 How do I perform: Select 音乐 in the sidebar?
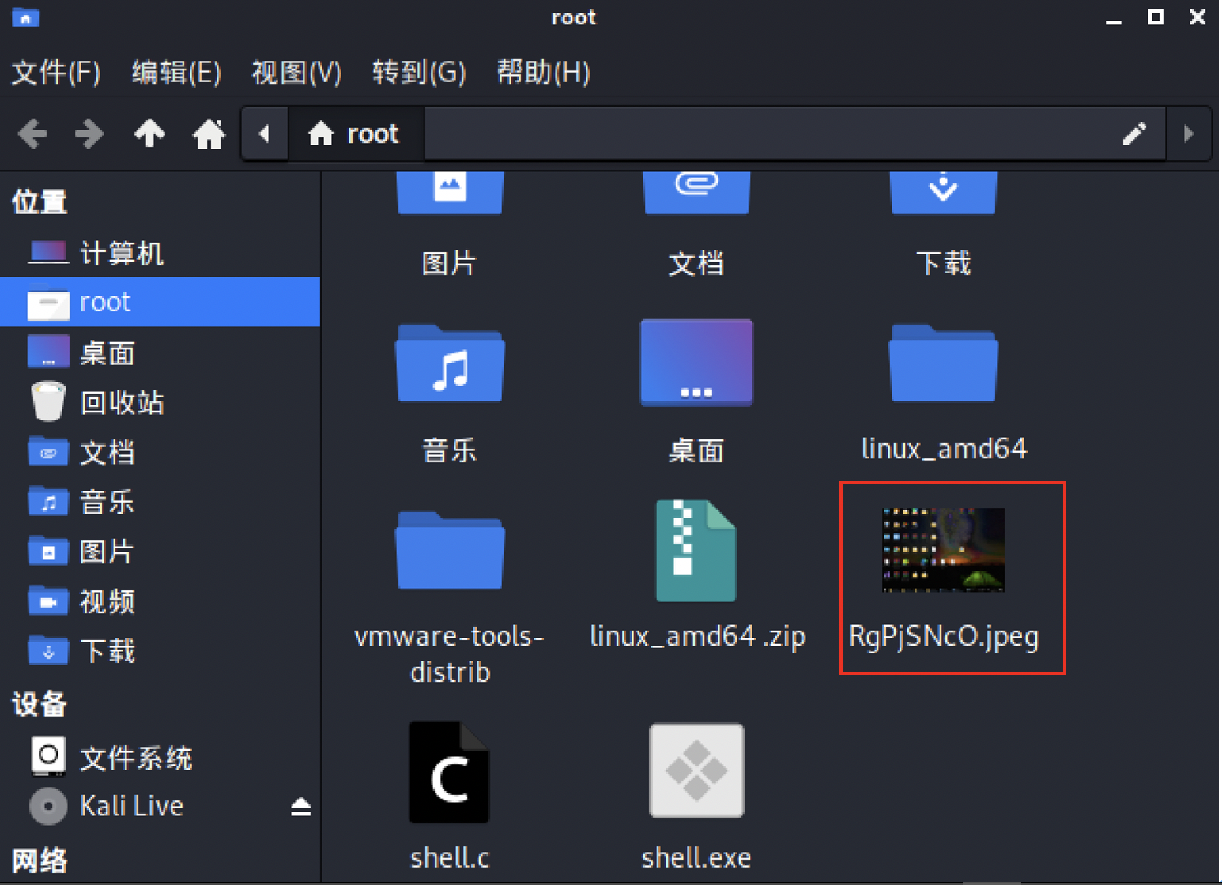pyautogui.click(x=160, y=502)
